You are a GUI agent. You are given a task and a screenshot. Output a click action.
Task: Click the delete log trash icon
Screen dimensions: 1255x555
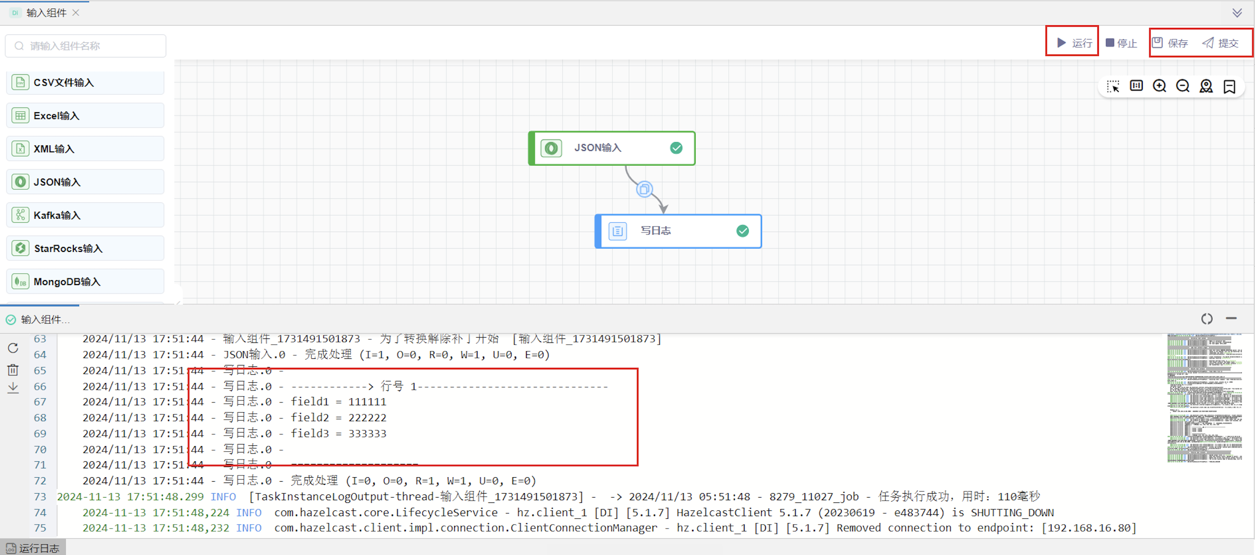(x=13, y=370)
